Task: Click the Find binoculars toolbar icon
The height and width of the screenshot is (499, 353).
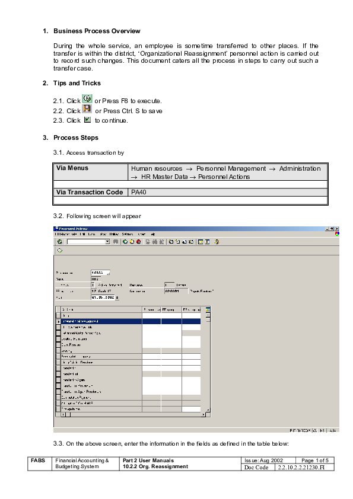Action: tap(155, 242)
